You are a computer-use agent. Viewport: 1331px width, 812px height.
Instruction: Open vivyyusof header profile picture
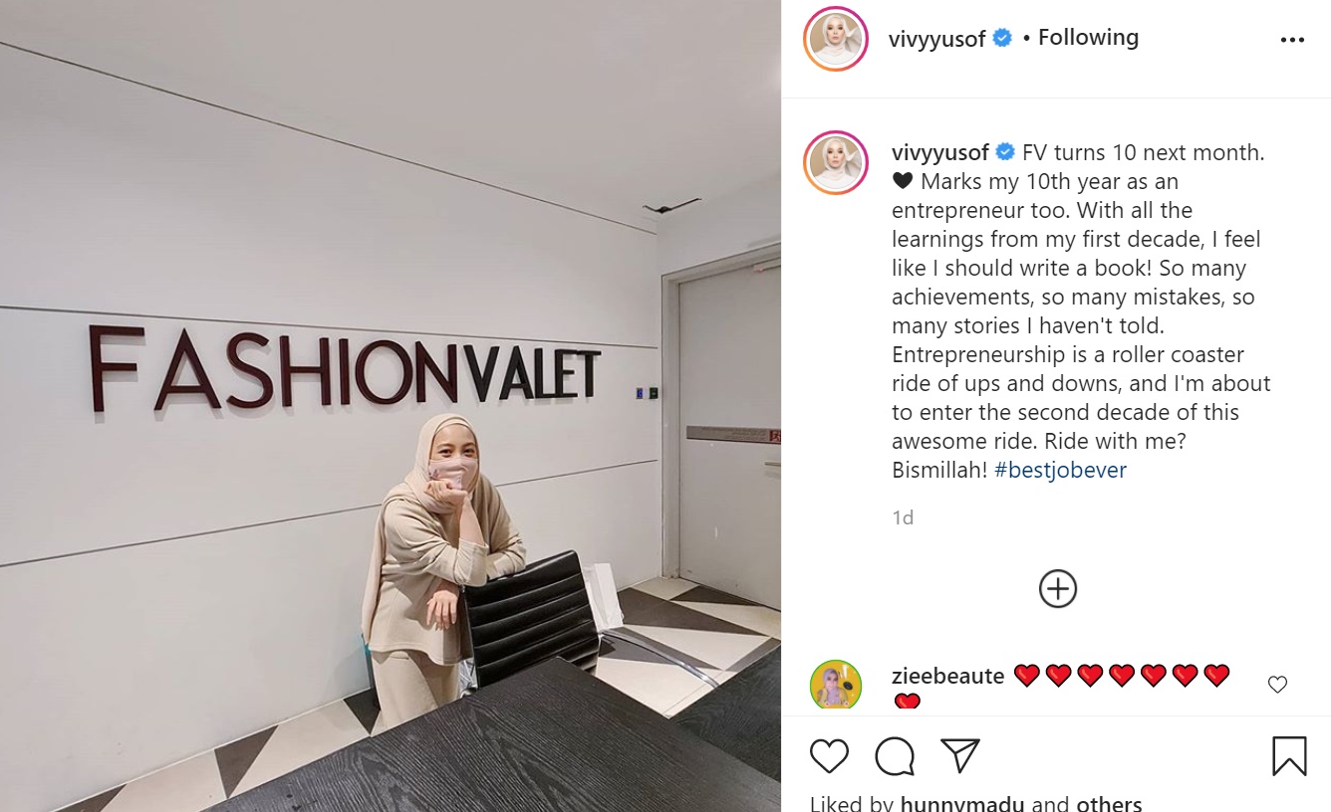[836, 40]
